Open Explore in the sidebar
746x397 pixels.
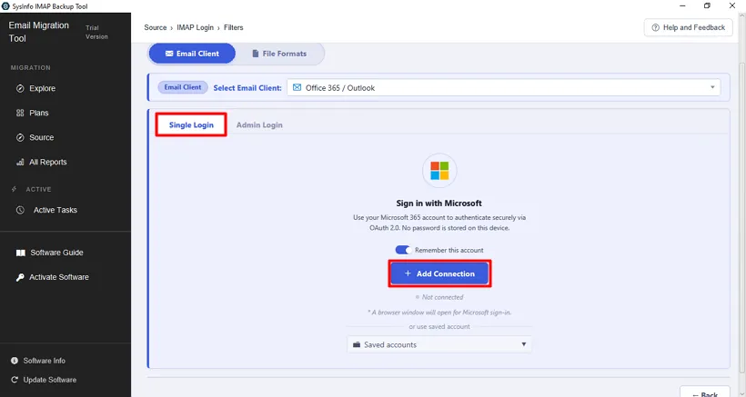42,88
